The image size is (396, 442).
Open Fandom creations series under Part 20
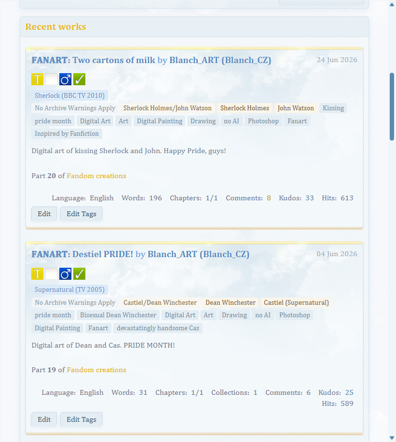[x=97, y=176]
